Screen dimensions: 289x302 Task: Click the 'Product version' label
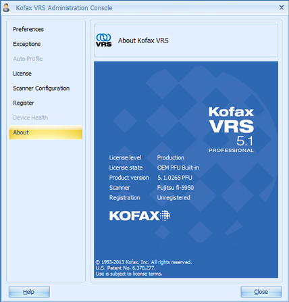coord(129,178)
